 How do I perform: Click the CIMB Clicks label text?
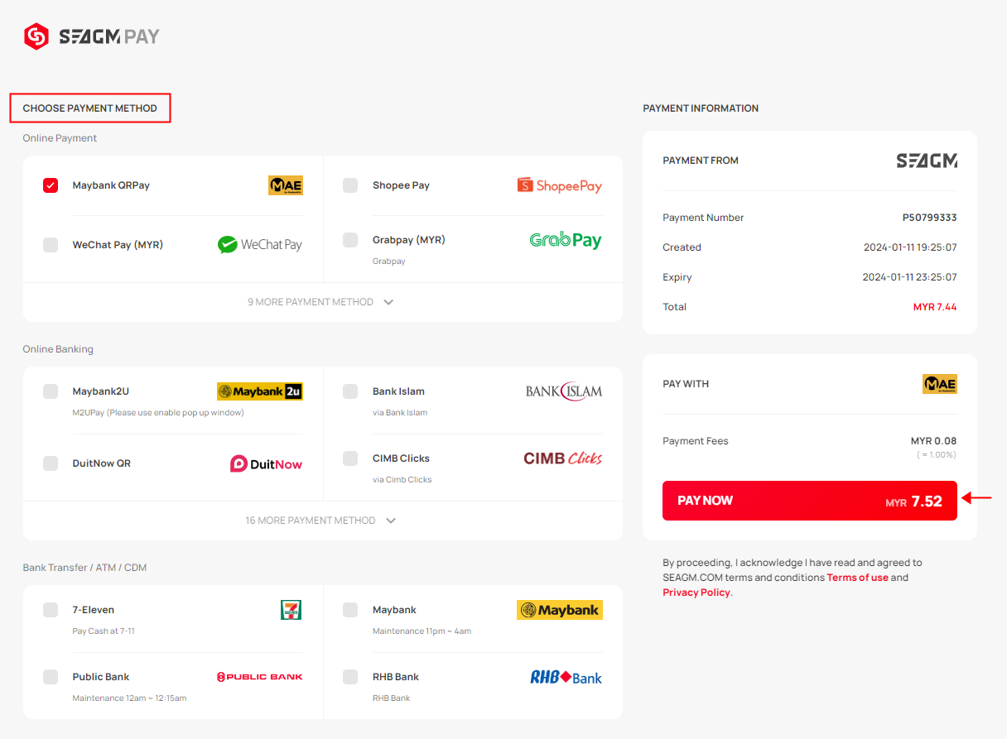click(401, 458)
